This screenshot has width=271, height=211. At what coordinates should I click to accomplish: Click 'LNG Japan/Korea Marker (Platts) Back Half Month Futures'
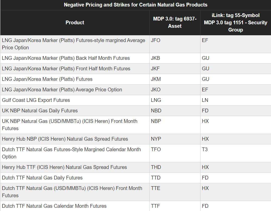click(x=66, y=58)
